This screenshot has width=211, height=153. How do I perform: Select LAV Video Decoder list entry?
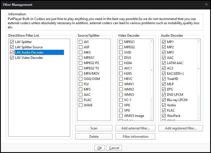click(29, 58)
